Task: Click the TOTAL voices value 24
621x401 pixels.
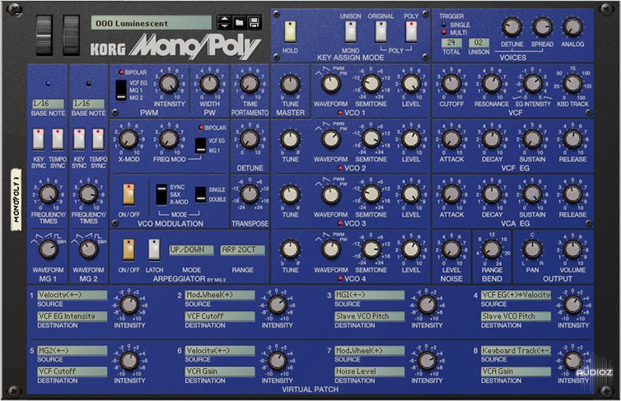Action: [x=451, y=43]
